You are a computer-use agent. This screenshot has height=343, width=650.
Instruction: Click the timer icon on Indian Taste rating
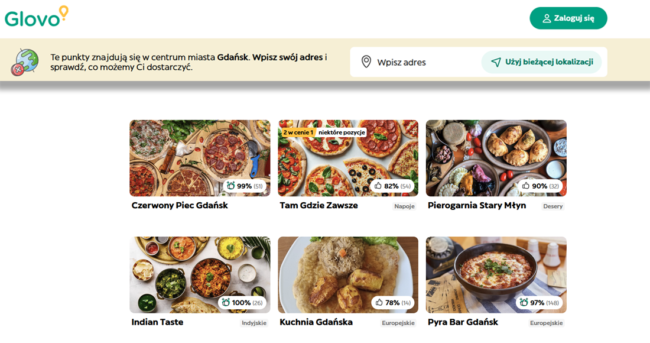click(x=226, y=302)
